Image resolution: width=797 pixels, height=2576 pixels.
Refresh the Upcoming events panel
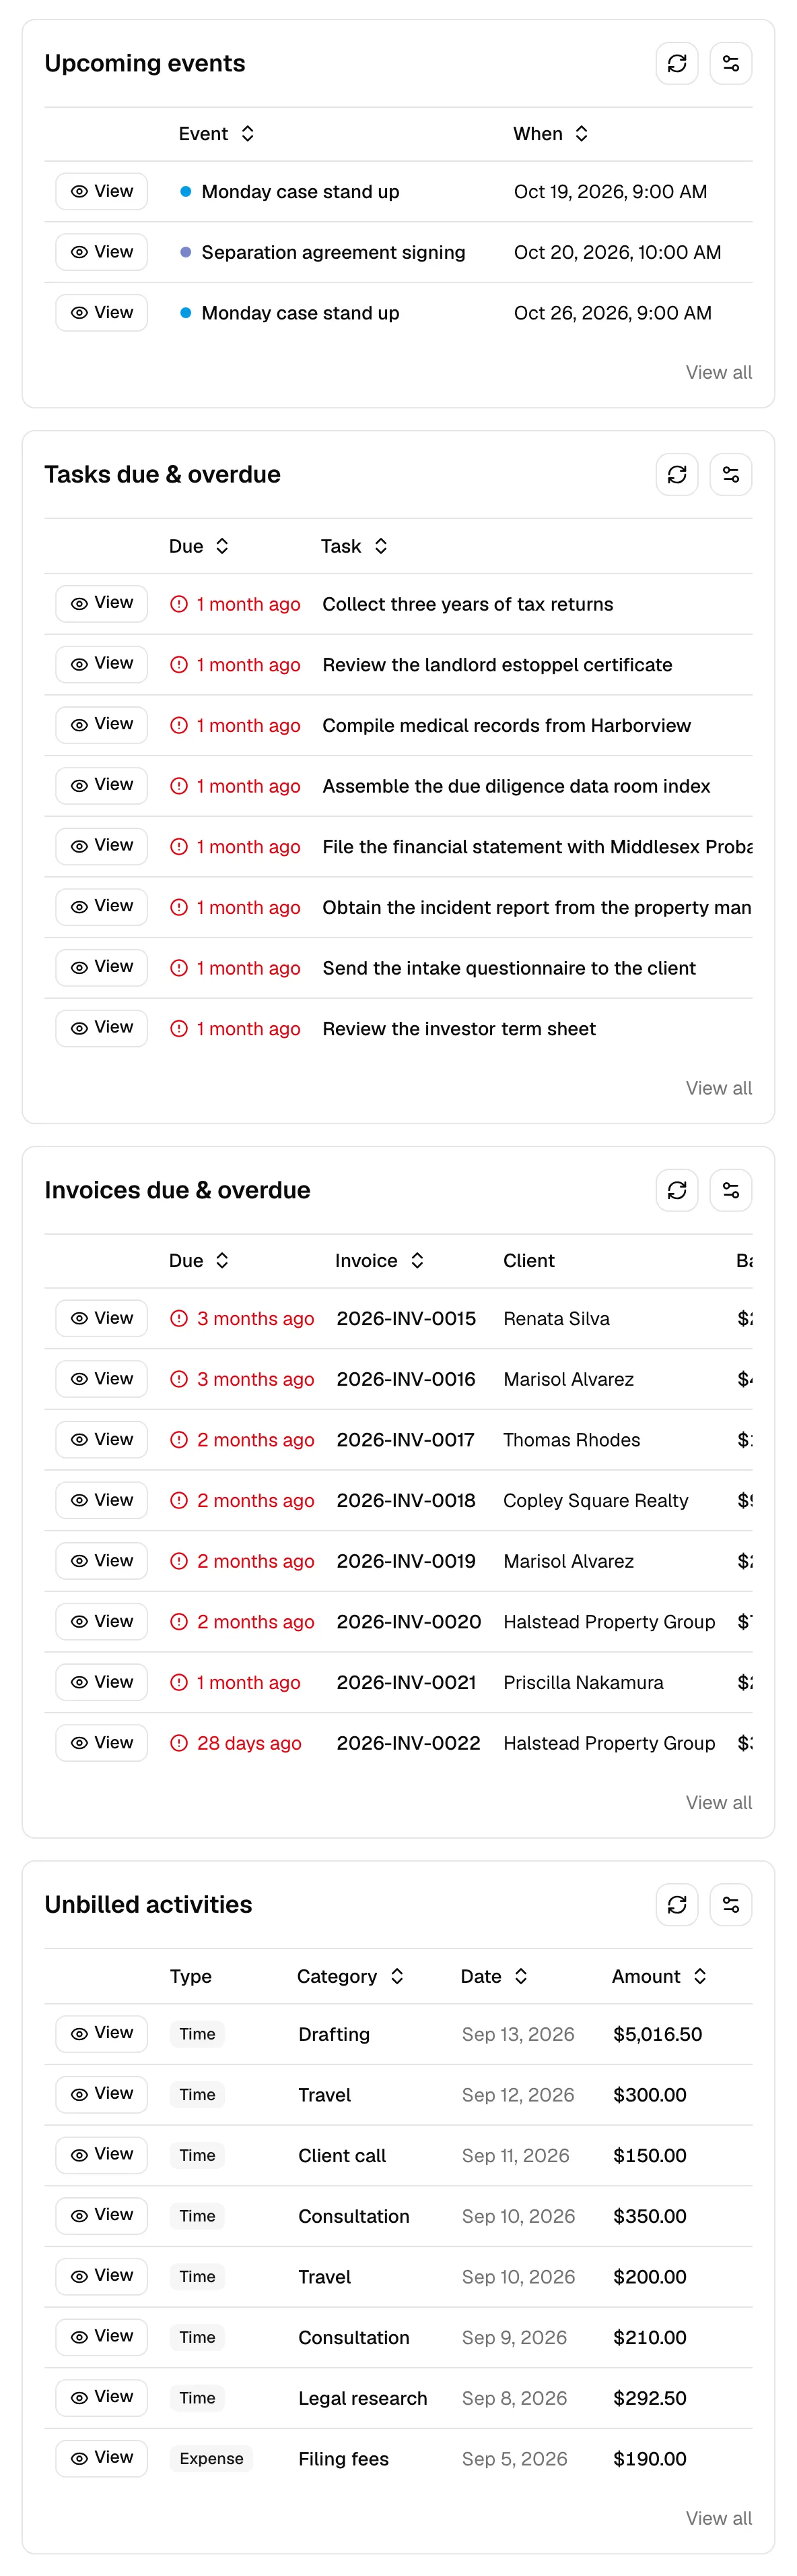pyautogui.click(x=676, y=63)
